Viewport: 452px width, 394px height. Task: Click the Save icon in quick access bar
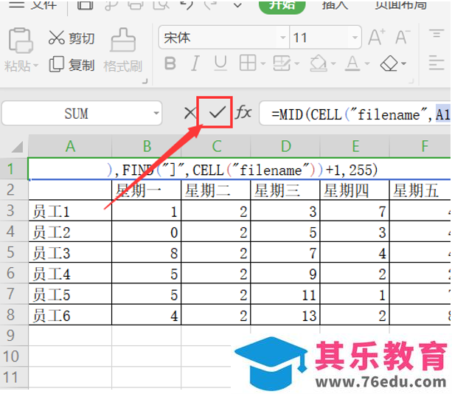tap(86, 5)
